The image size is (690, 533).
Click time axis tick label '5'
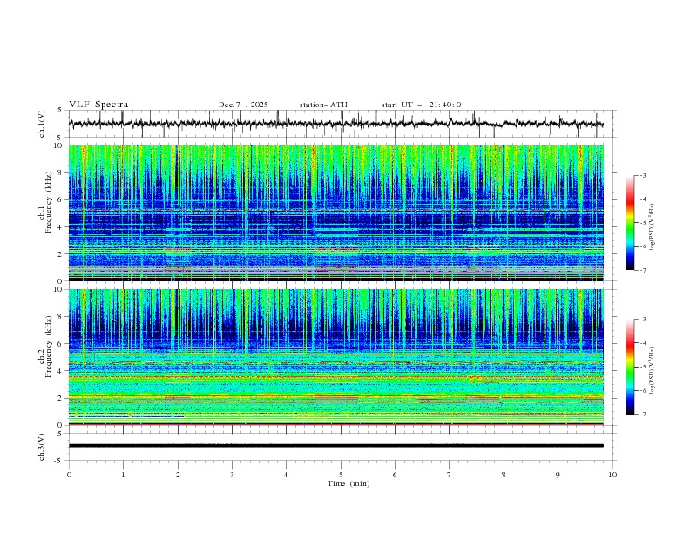[x=341, y=475]
